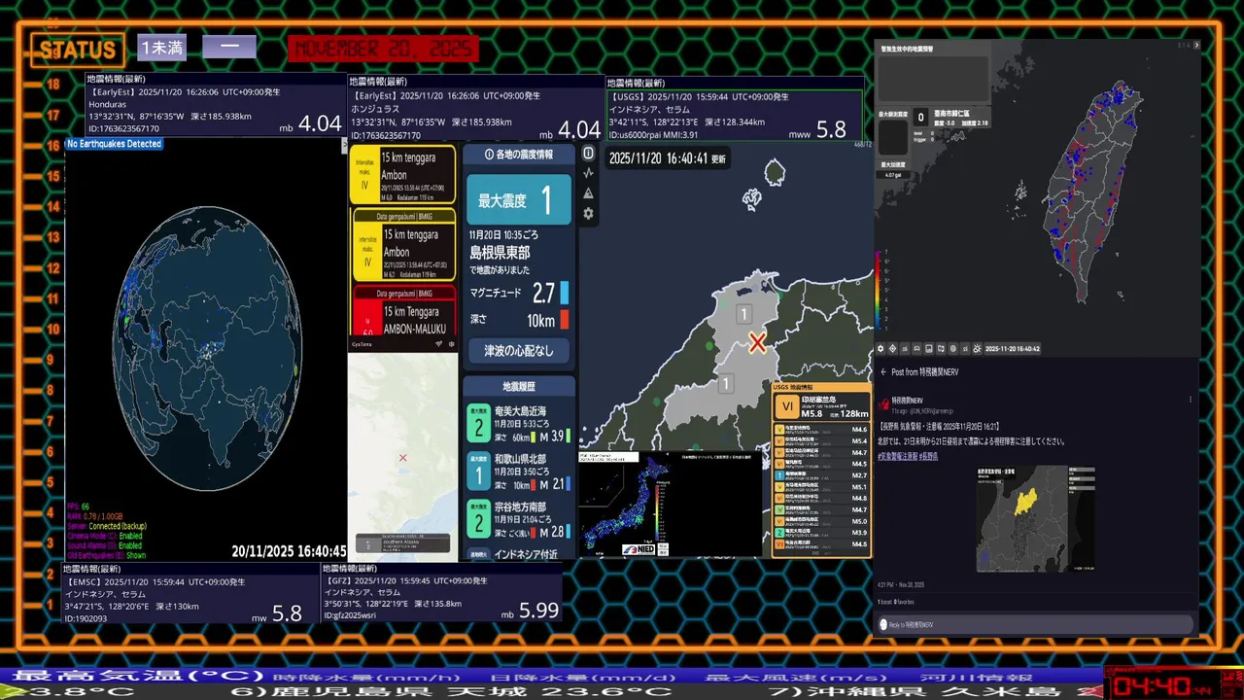
Task: Click the NERV red avatar in post
Action: pyautogui.click(x=883, y=404)
